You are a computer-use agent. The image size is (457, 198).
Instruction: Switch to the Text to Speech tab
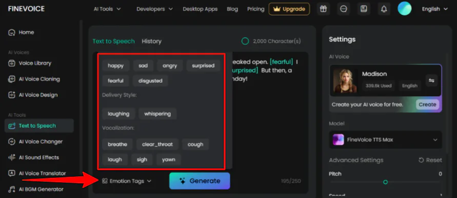pyautogui.click(x=114, y=42)
